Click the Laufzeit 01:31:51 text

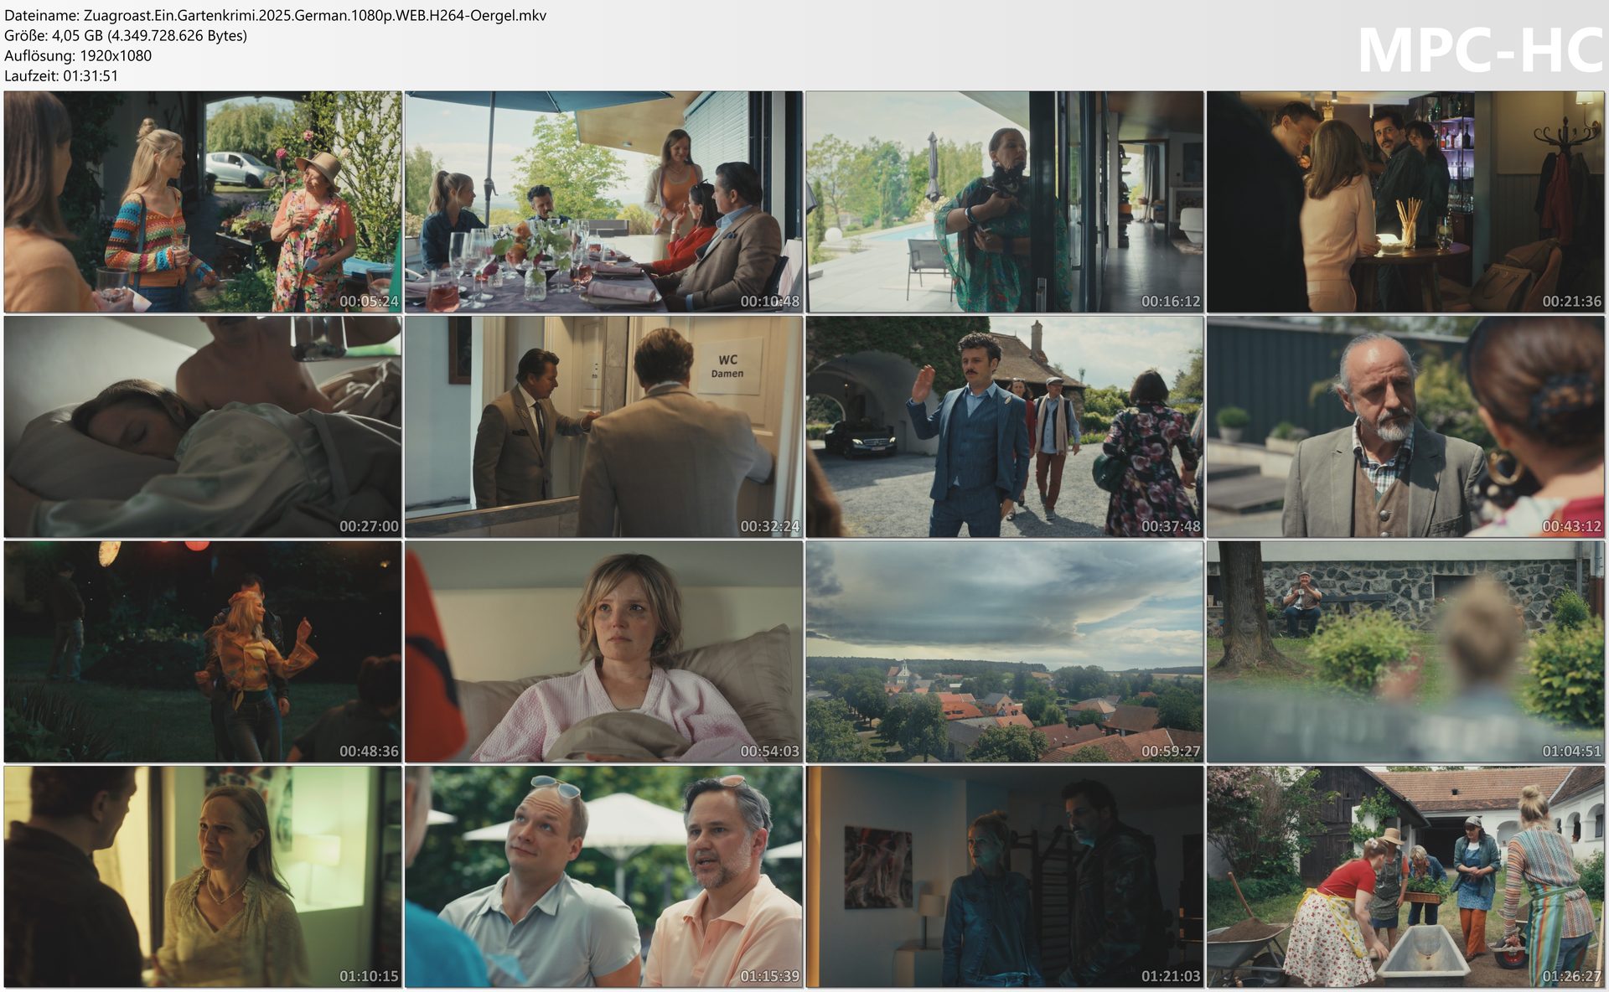61,75
